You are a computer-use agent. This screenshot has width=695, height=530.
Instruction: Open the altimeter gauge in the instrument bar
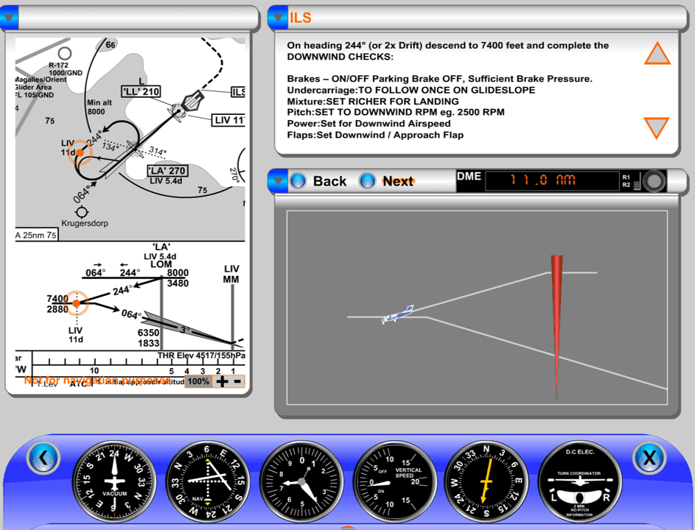point(302,482)
